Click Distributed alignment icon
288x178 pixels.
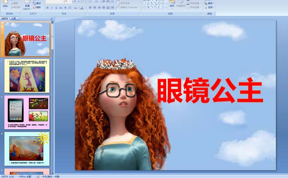point(108,8)
